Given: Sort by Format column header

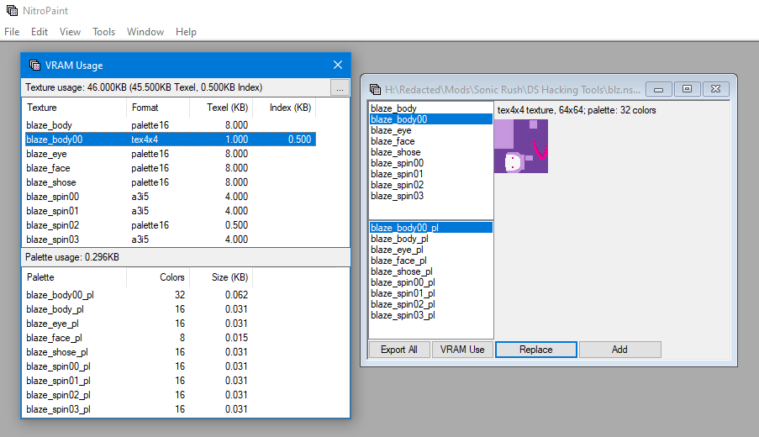Looking at the screenshot, I should click(x=158, y=108).
